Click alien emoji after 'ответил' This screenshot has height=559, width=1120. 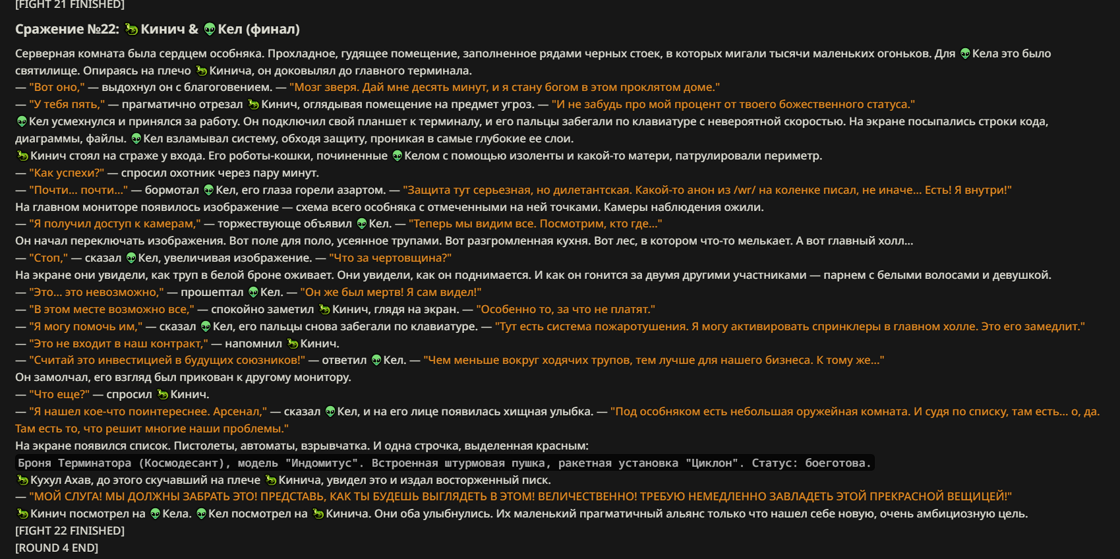(376, 360)
